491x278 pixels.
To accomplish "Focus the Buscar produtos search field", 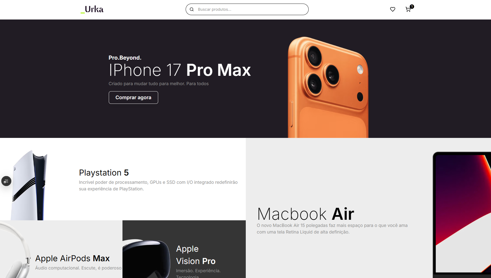I will [247, 9].
